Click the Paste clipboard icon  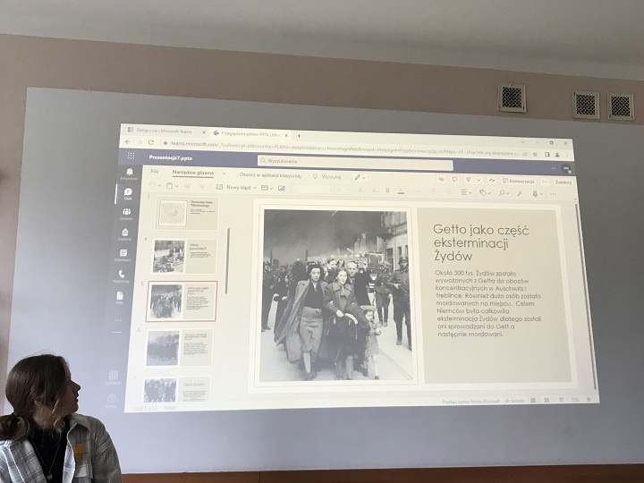click(x=169, y=186)
